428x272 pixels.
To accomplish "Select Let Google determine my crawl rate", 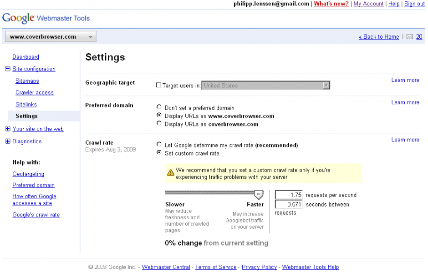I will coord(159,144).
